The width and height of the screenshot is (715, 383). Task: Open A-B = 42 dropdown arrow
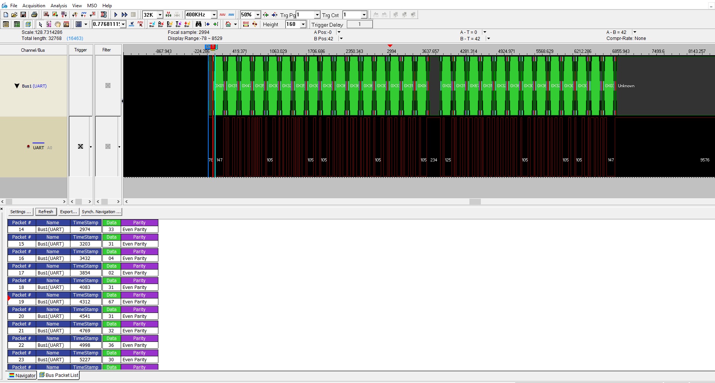pos(635,32)
